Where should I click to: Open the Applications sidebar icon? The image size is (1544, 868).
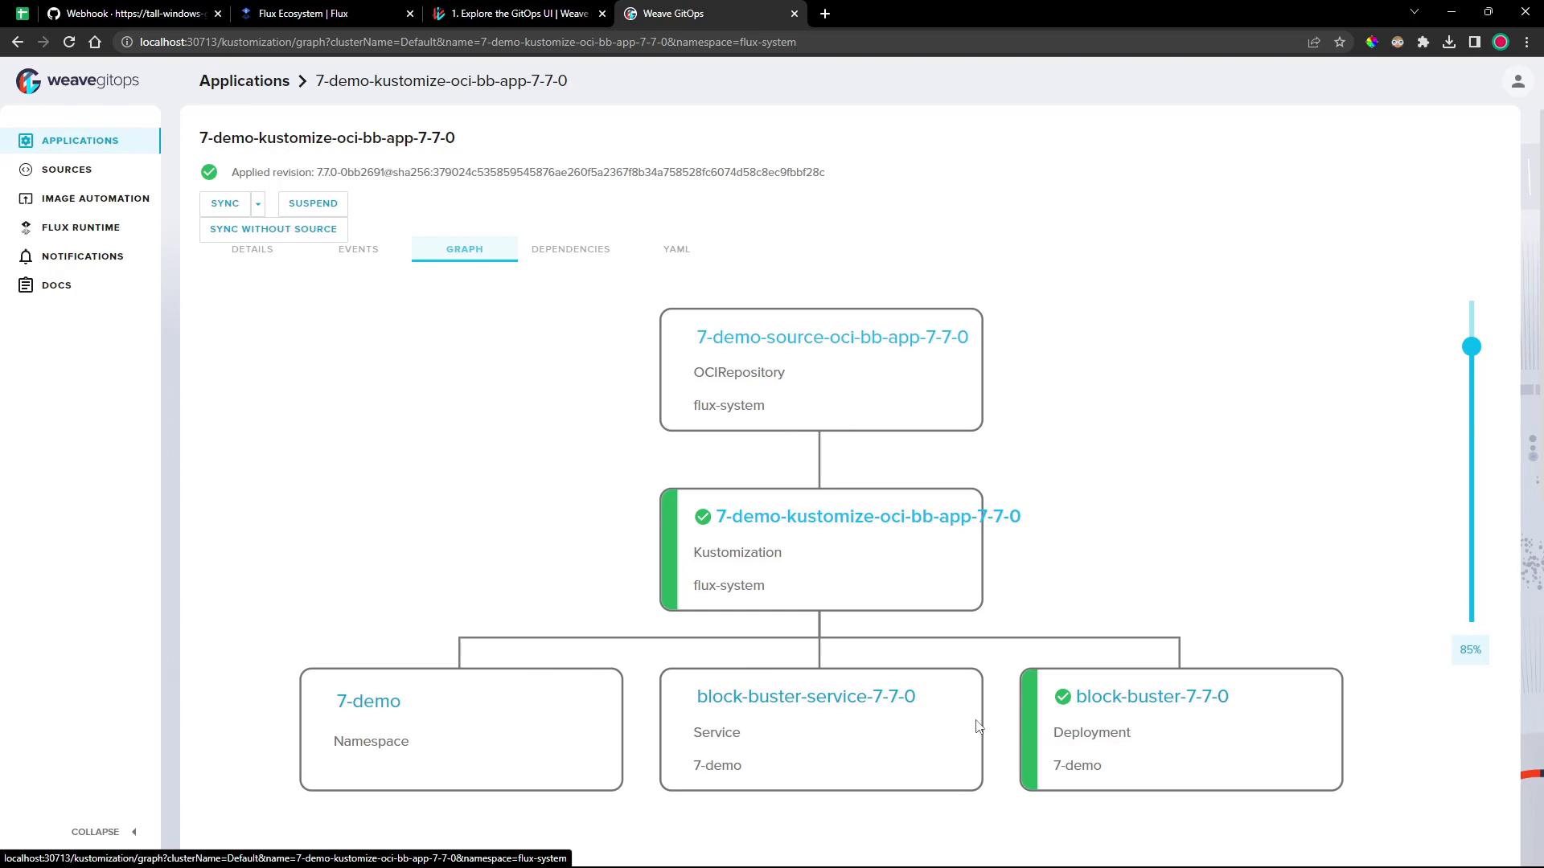point(26,141)
